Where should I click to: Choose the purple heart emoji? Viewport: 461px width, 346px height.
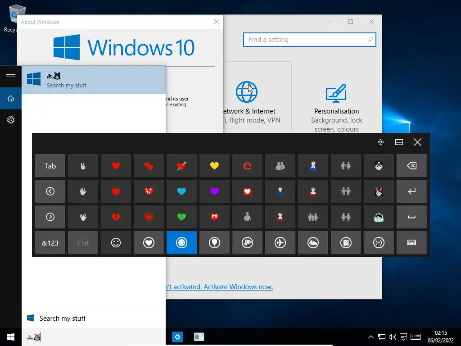(214, 191)
